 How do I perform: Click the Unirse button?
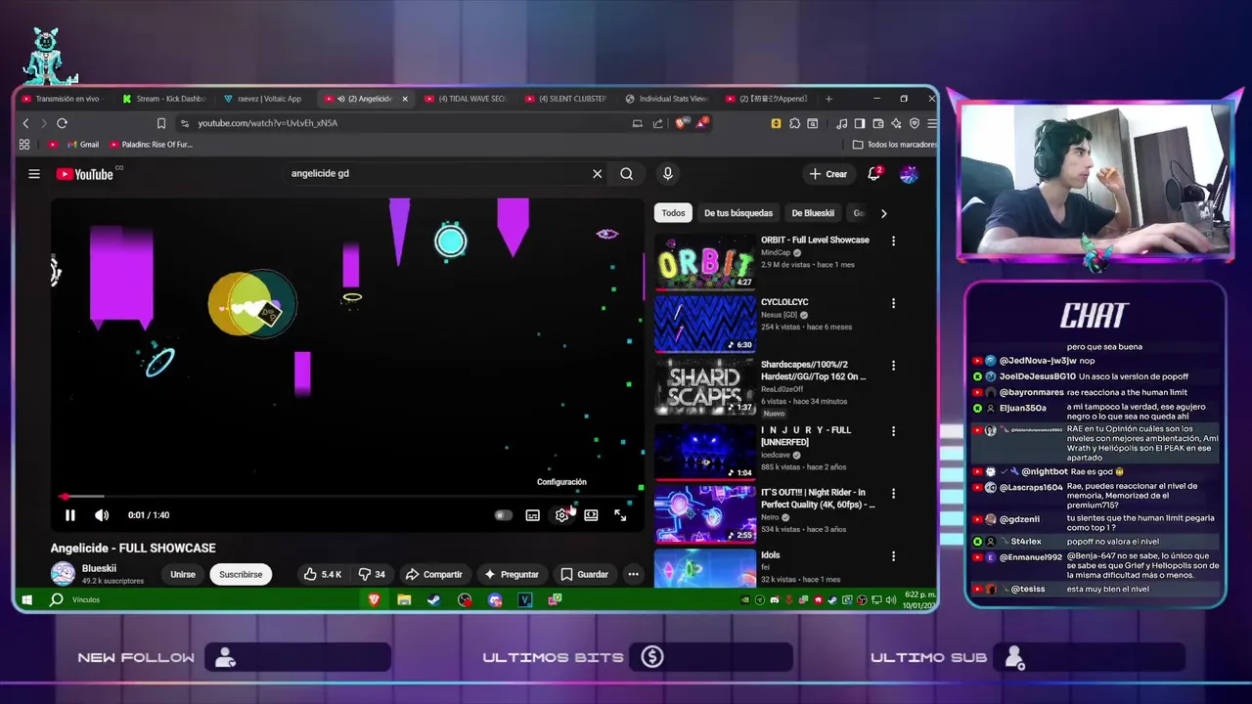coord(183,575)
